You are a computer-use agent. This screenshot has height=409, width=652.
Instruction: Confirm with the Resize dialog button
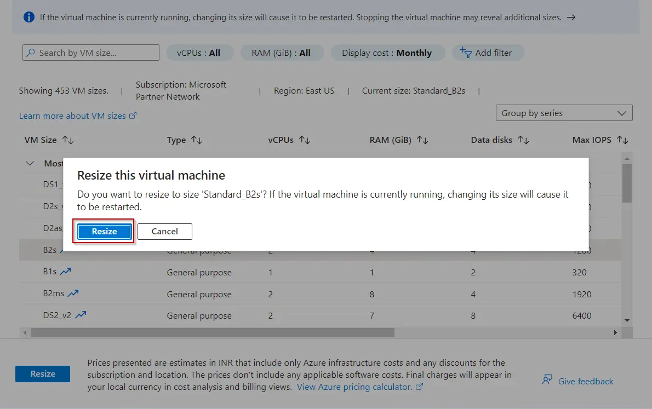pos(104,232)
